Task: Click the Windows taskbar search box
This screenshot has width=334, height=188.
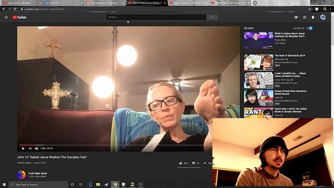Action: 38,184
